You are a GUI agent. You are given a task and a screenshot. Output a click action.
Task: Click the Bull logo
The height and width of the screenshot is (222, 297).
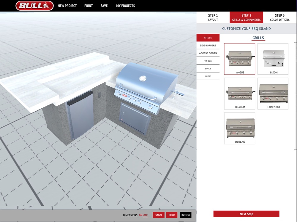tap(35, 6)
